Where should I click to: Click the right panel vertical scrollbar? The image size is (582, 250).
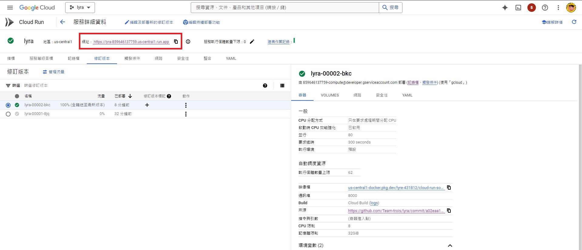(x=580, y=157)
